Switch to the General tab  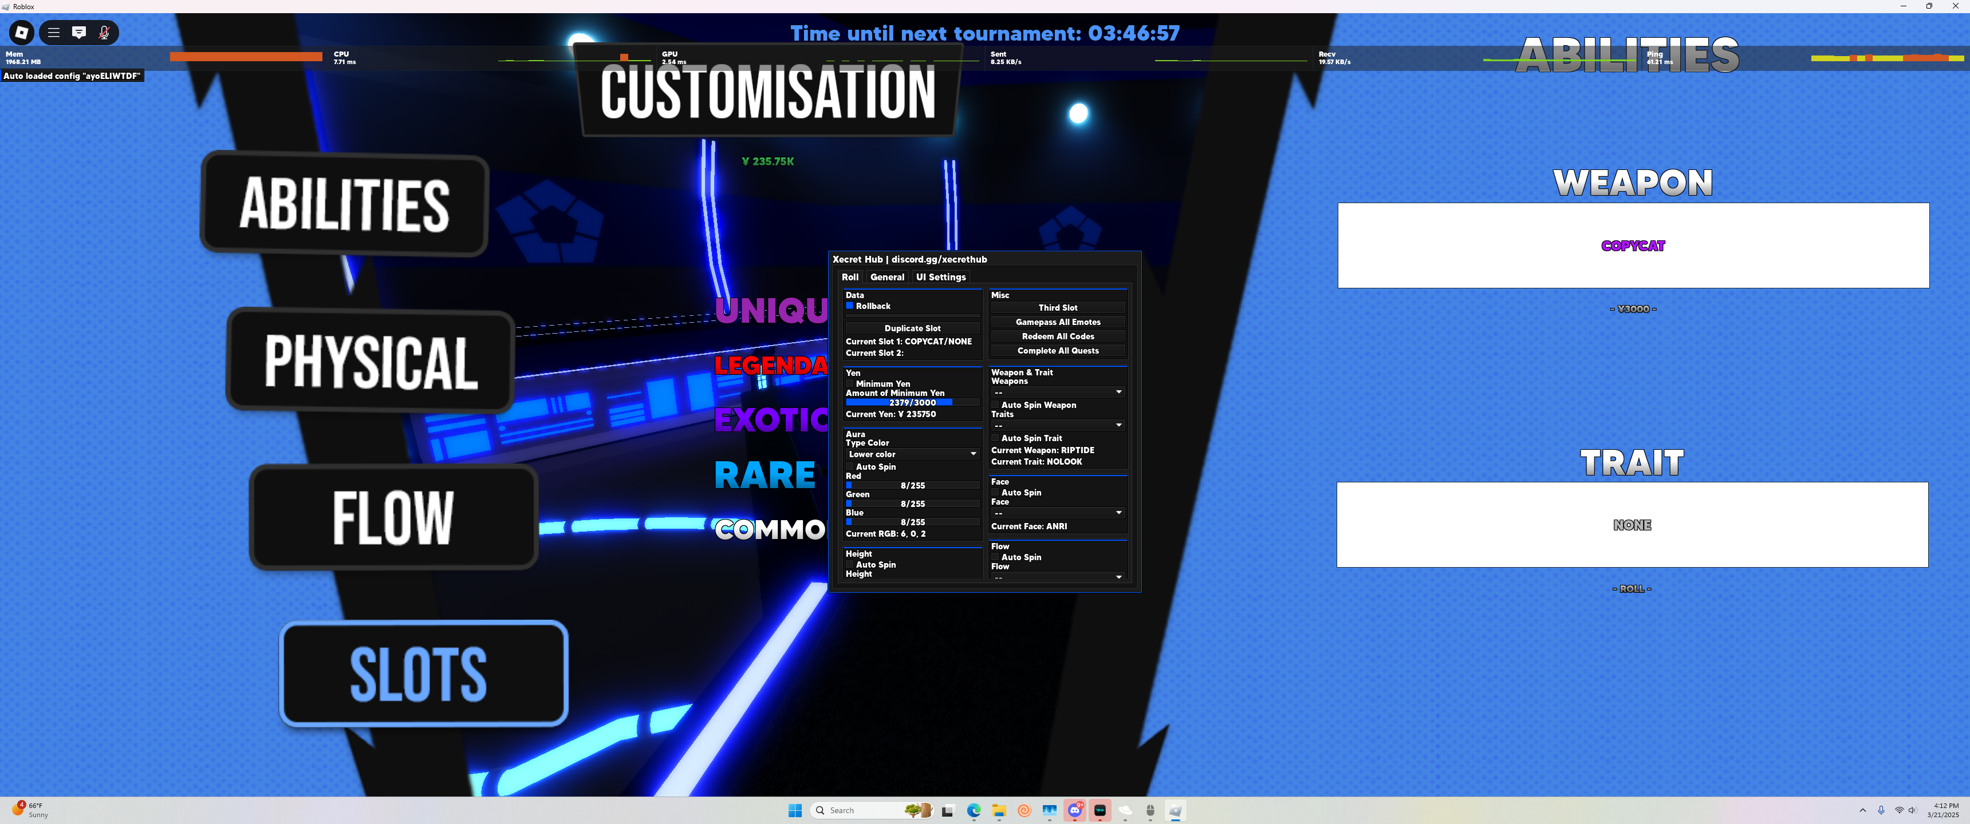[x=886, y=277]
